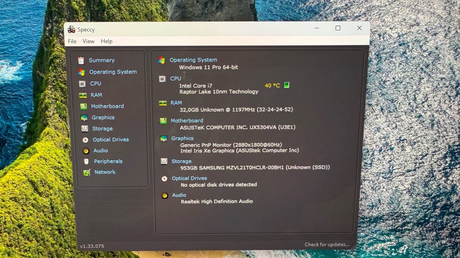The width and height of the screenshot is (460, 258).
Task: Click the Storage drive icon in summary pane
Action: [164, 162]
